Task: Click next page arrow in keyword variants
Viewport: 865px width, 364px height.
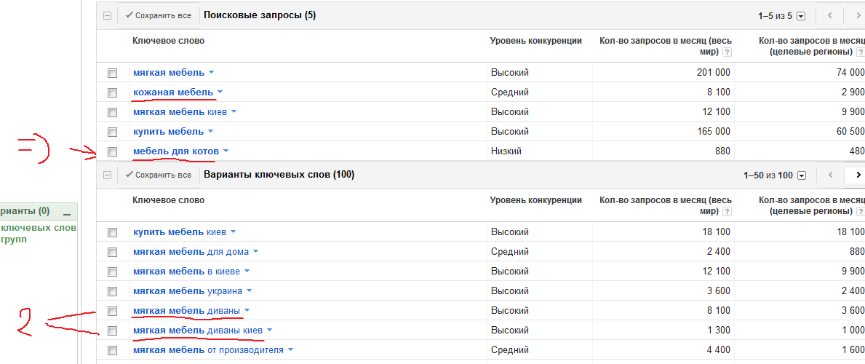Action: [x=858, y=175]
